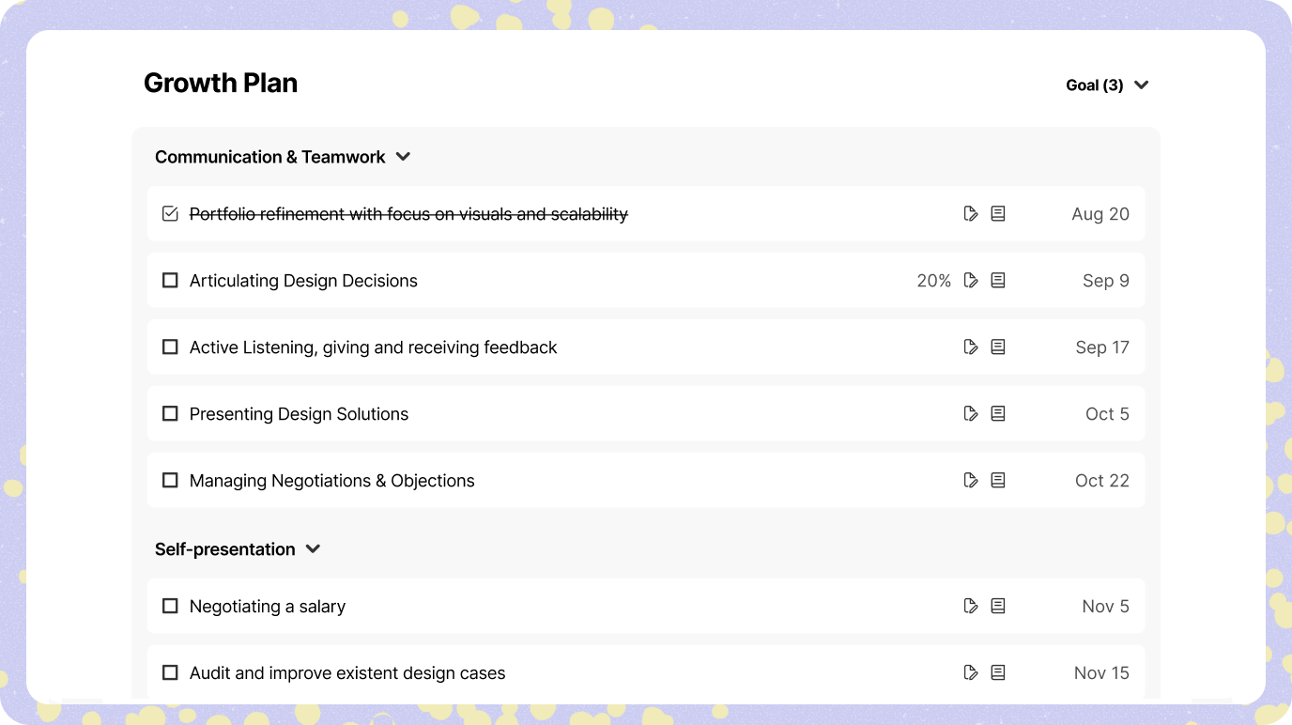Open Active Listening, giving and receiving feedback task
Screen dimensions: 1292x725
[x=373, y=347]
